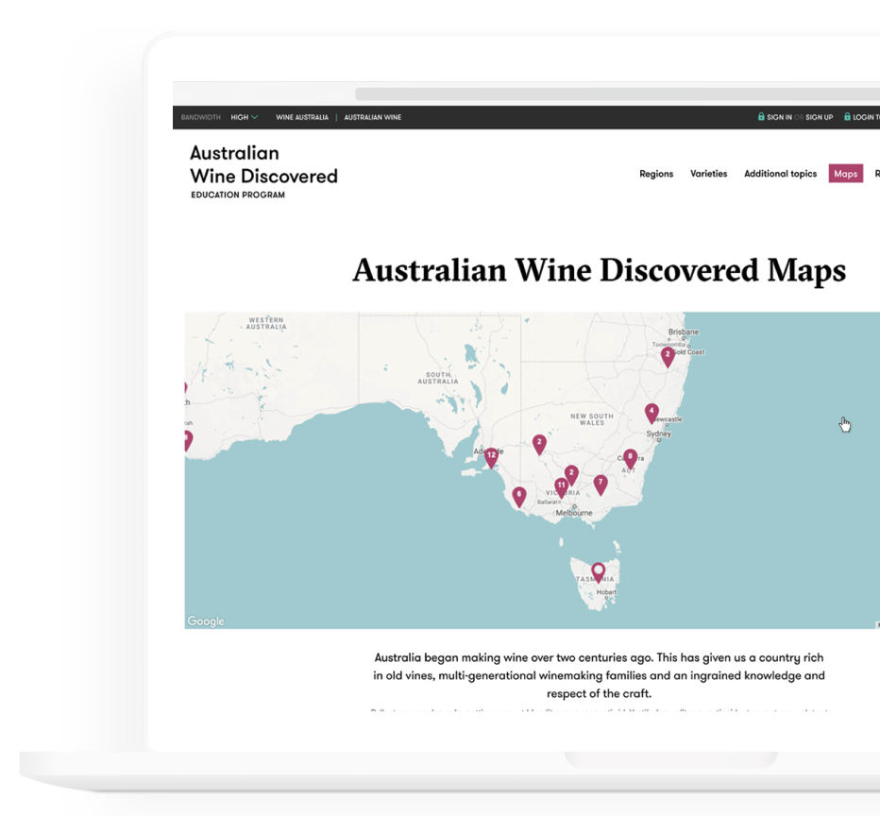
Task: Open the Australian Wine top bar link
Action: click(372, 117)
